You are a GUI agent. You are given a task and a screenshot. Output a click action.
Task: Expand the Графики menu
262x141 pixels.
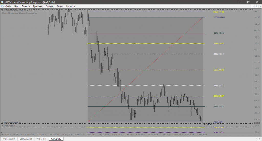[x=37, y=6]
